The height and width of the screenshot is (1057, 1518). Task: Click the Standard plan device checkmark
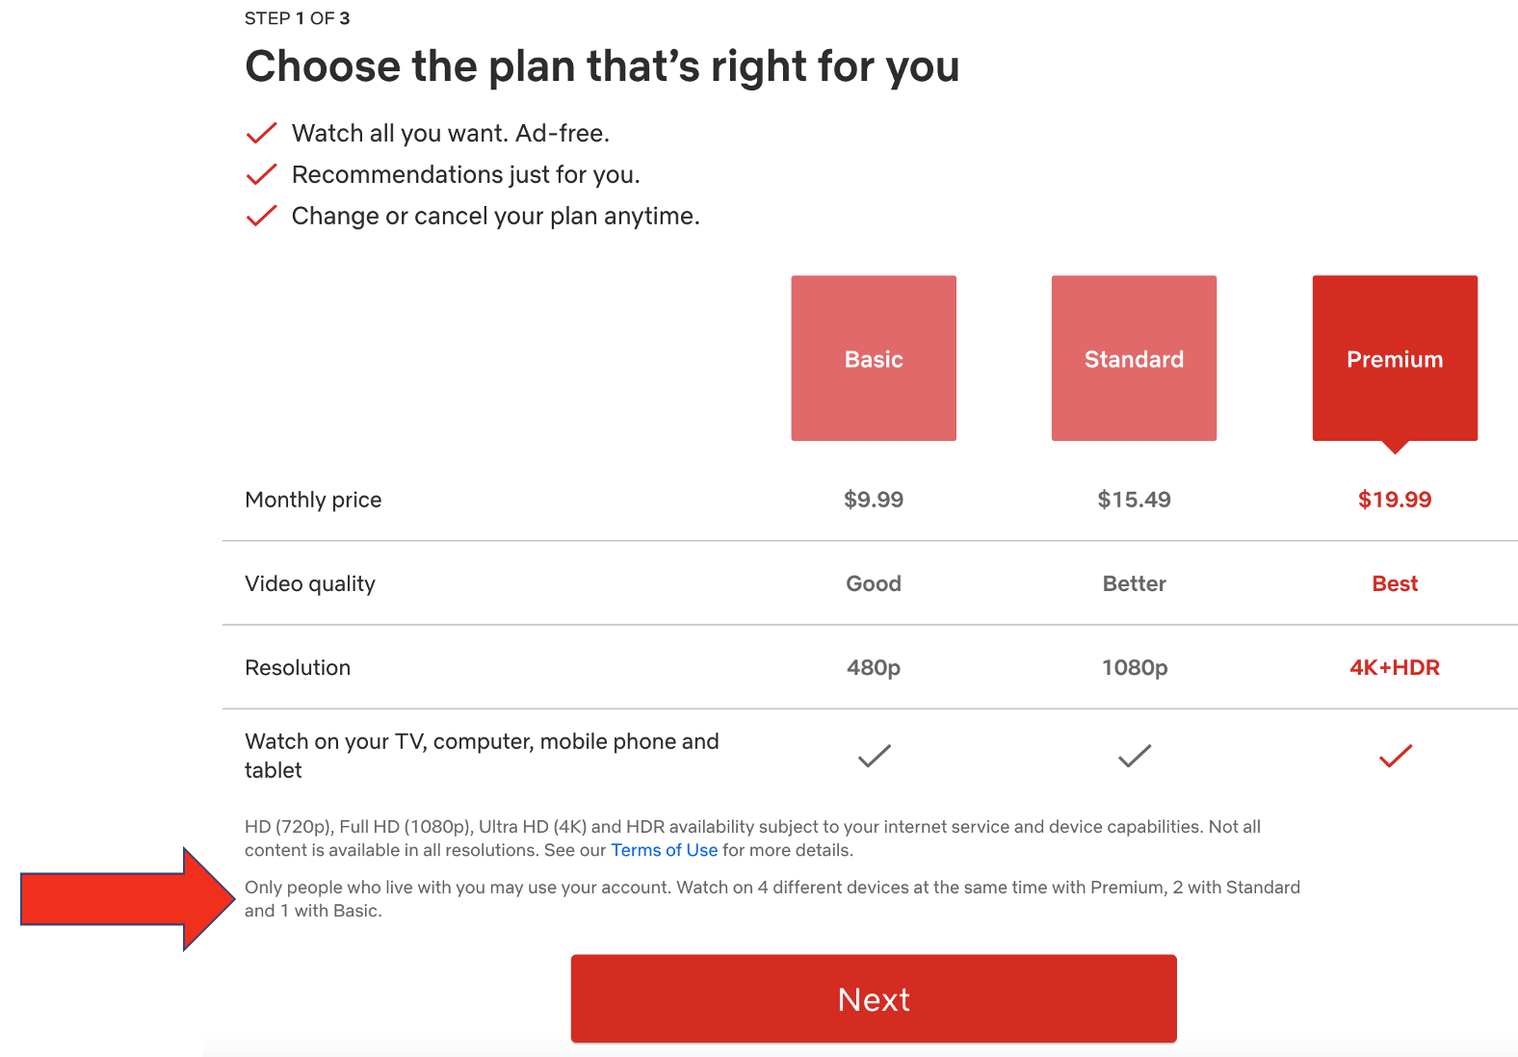click(x=1135, y=757)
